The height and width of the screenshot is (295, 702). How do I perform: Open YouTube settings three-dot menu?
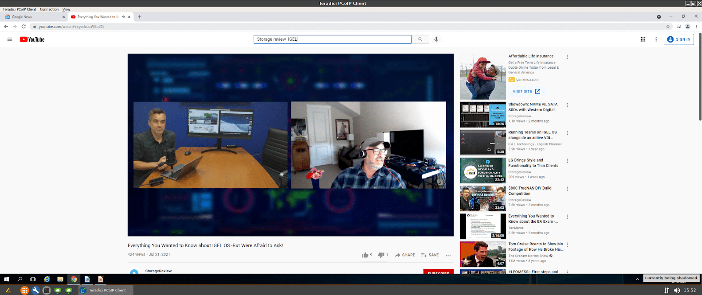click(656, 39)
